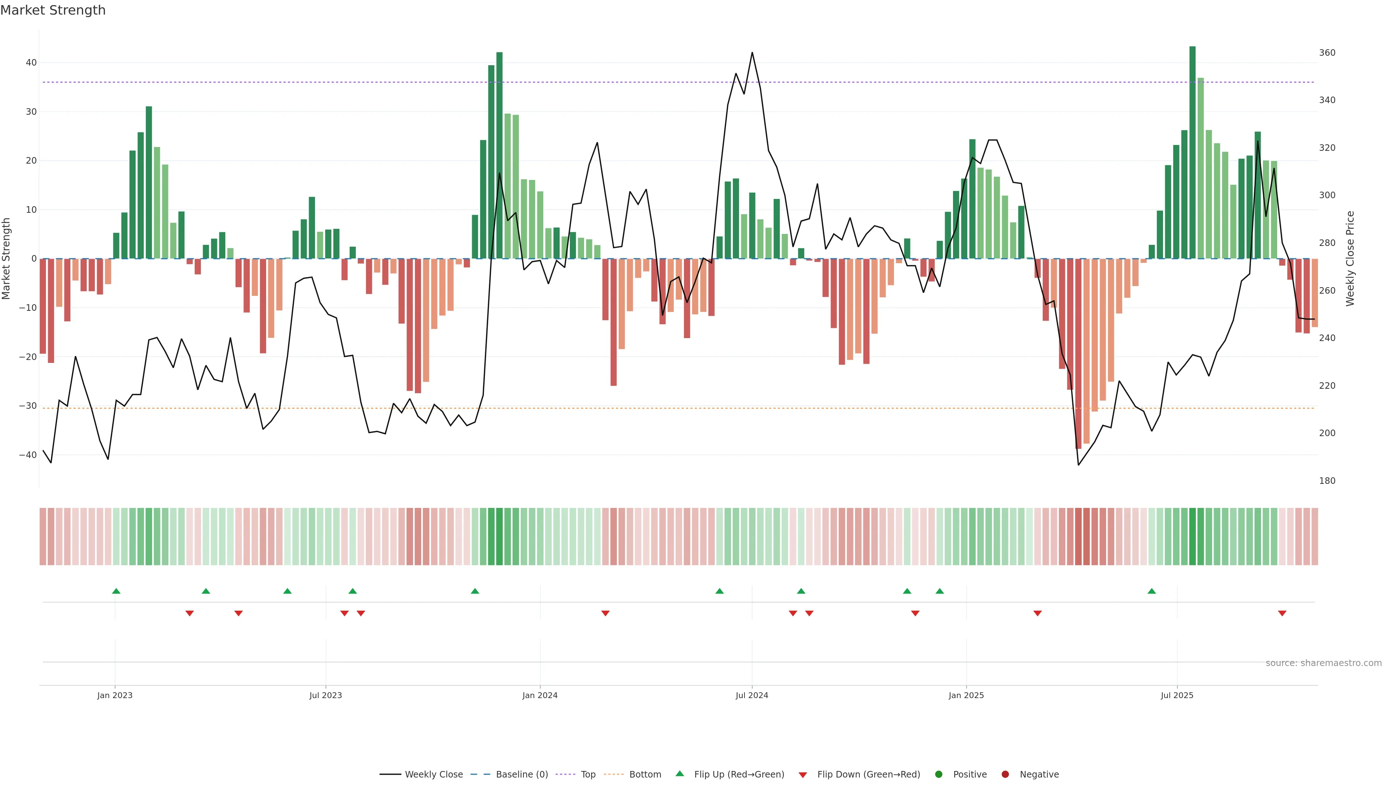Click the source: sharemaestro.com text
The image size is (1400, 787).
1323,663
